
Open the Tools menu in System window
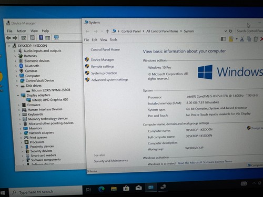[114, 40]
